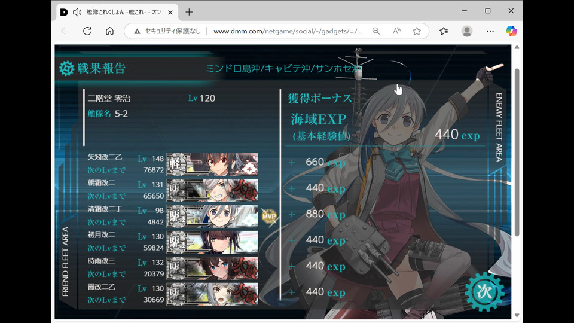This screenshot has height=323, width=574.
Task: Select 初月改二 ship banner
Action: click(212, 242)
